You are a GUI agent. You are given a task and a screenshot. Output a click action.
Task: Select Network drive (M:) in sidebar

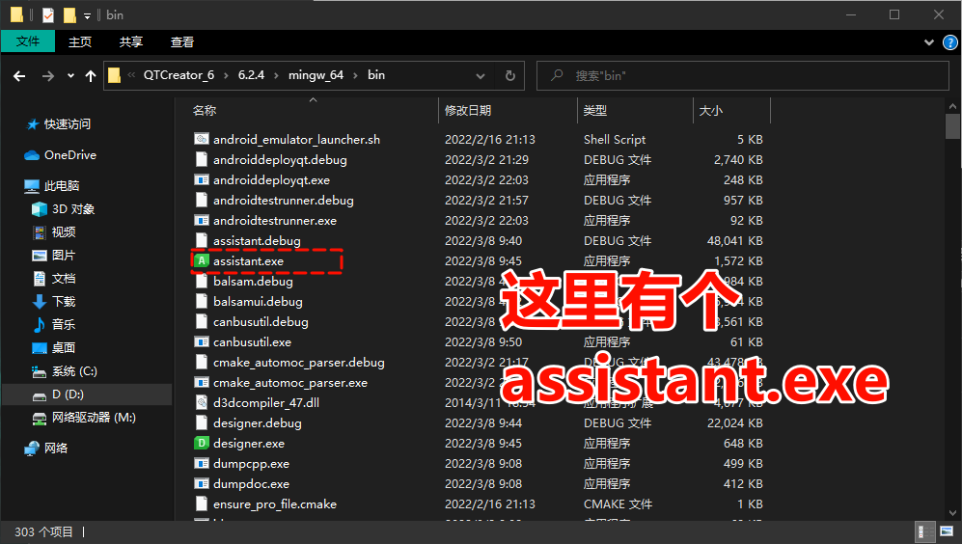[84, 418]
